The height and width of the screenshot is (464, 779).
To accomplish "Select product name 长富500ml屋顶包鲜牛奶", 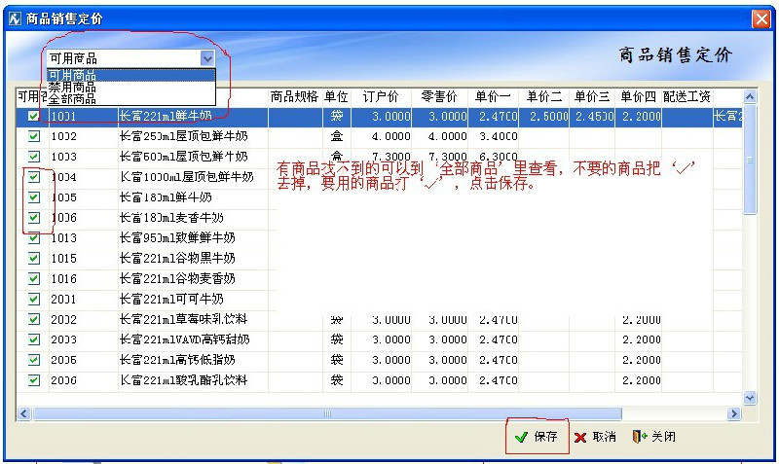I will tap(183, 157).
